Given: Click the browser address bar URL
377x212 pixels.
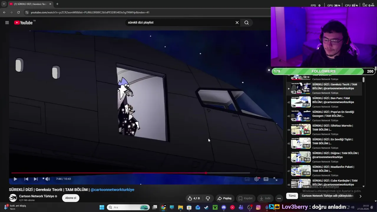Looking at the screenshot, I should (x=90, y=12).
